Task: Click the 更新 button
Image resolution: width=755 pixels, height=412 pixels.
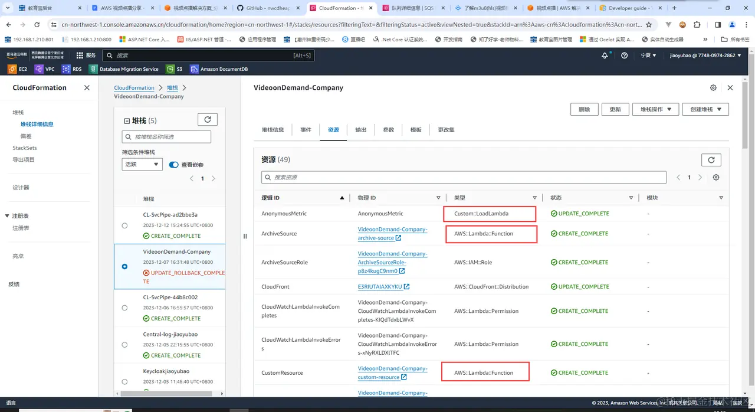Action: click(615, 109)
